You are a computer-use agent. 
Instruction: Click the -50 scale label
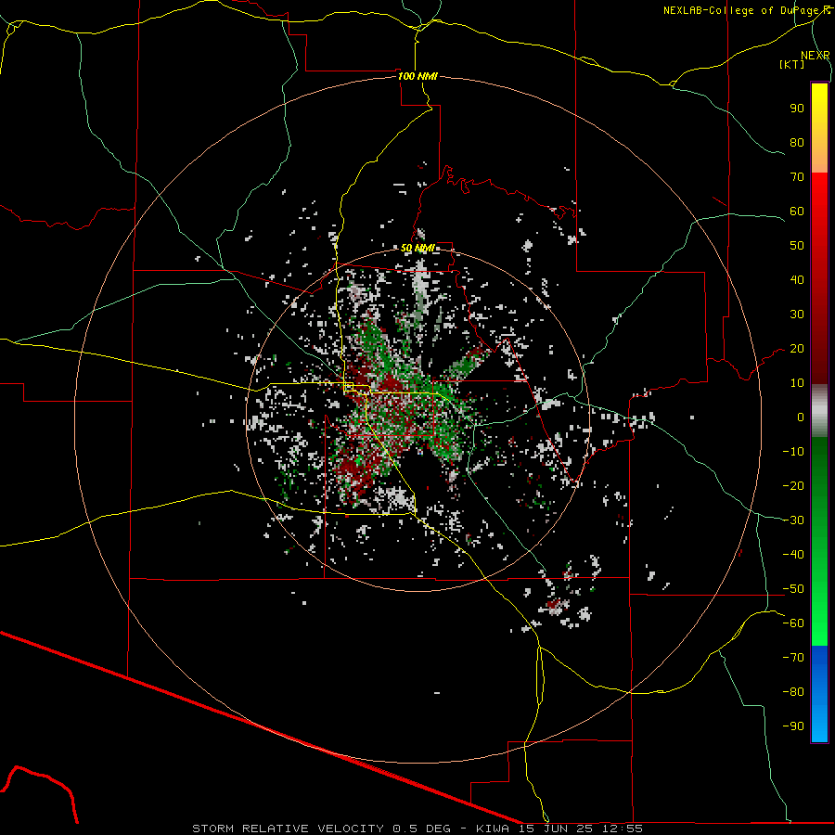coord(793,589)
